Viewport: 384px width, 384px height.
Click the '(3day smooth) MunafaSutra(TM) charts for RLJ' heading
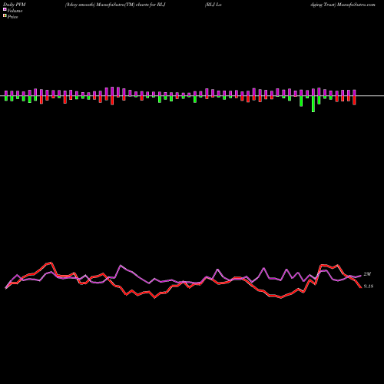[x=115, y=5]
